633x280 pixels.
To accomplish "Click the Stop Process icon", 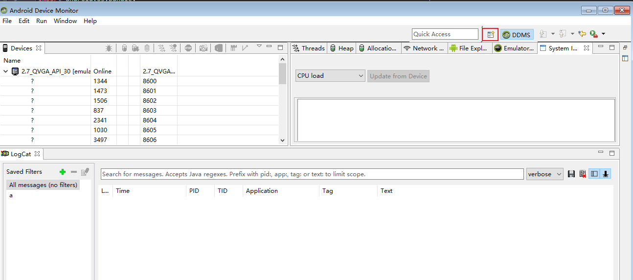I will pyautogui.click(x=188, y=48).
